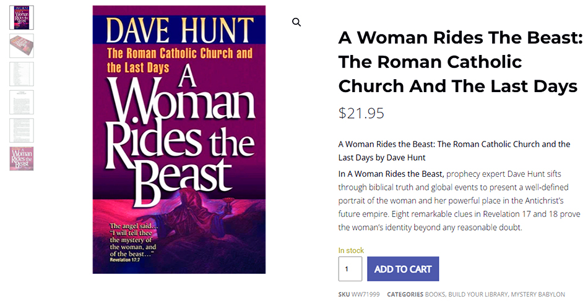Select the first front cover thumbnail

(22, 17)
